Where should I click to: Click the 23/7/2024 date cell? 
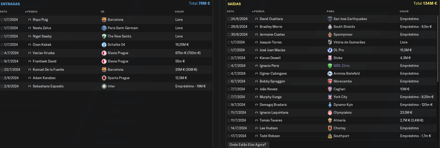point(12,69)
